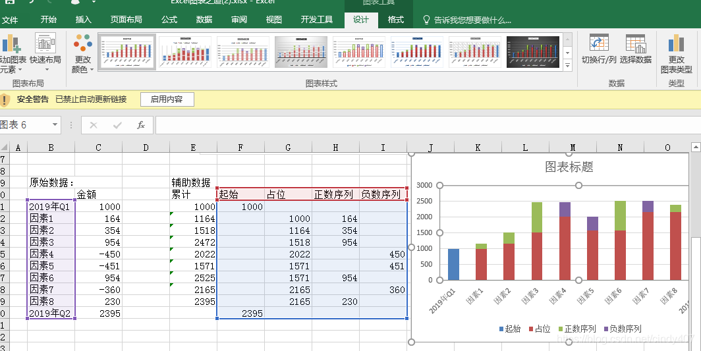Viewport: 701px width, 351px height.
Task: Switch to the 开始 tab
Action: 48,20
